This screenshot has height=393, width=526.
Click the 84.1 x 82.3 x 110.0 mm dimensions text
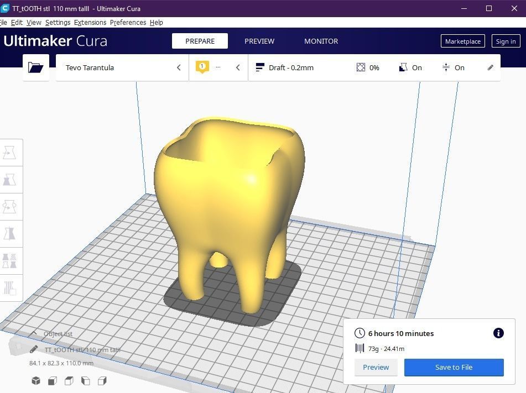(x=61, y=363)
